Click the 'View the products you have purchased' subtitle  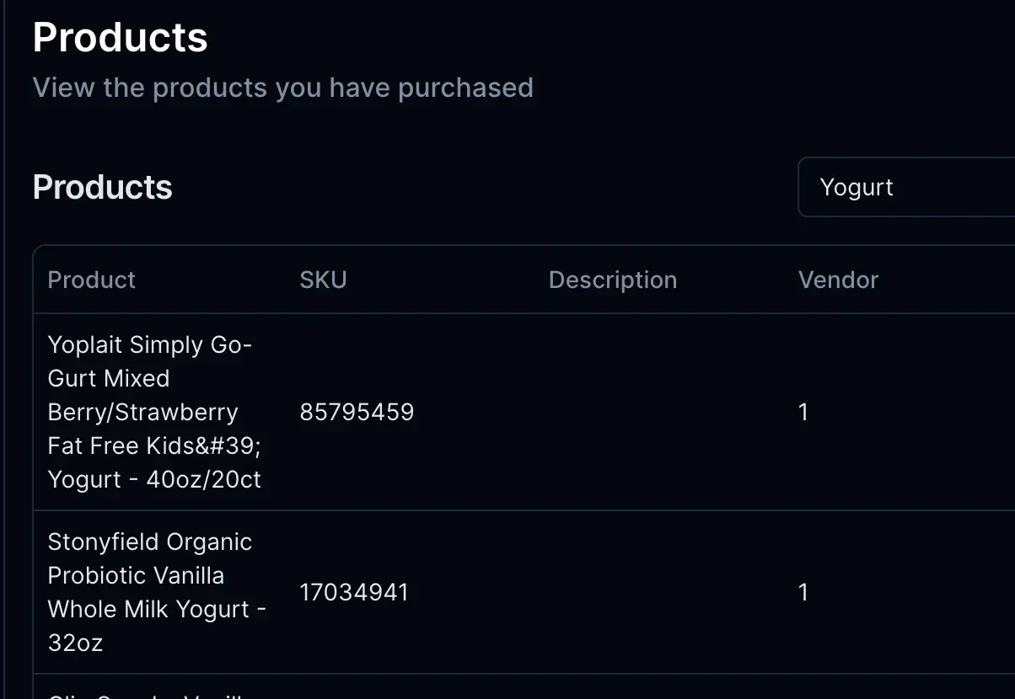tap(283, 88)
